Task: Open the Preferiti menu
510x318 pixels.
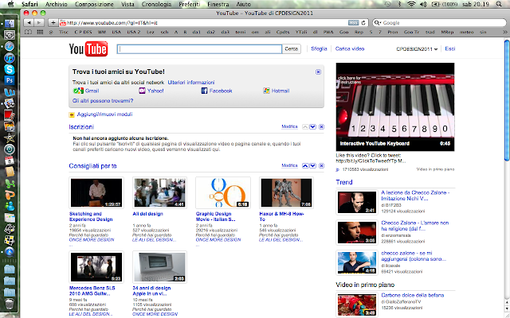Action: (x=190, y=4)
